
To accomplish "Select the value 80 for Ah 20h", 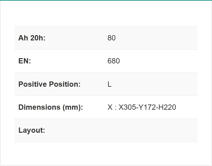I will (x=112, y=38).
